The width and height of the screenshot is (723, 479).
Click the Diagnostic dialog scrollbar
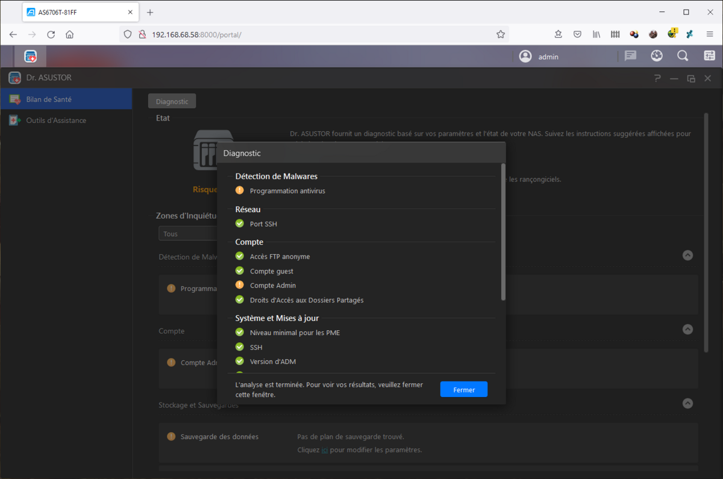click(503, 231)
